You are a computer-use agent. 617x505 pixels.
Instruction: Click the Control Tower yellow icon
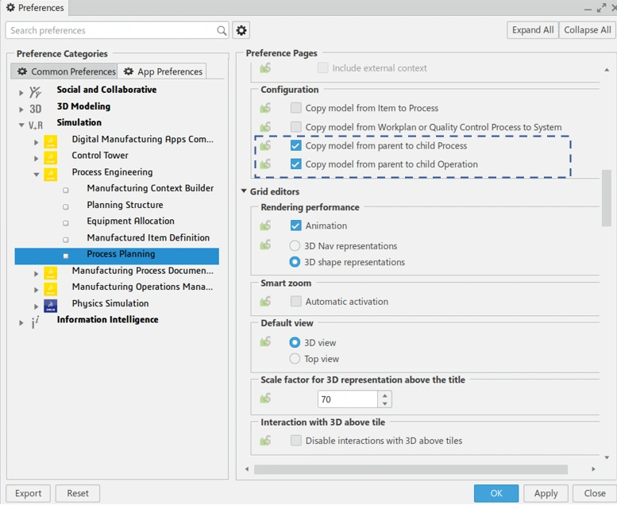pos(51,156)
